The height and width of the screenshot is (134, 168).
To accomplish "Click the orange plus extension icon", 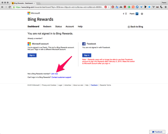I will point(133,7).
